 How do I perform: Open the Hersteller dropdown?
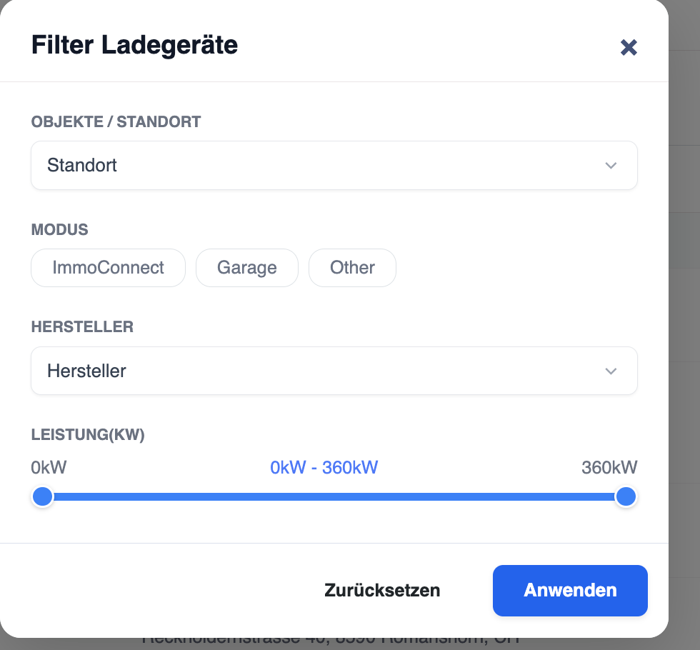point(334,371)
